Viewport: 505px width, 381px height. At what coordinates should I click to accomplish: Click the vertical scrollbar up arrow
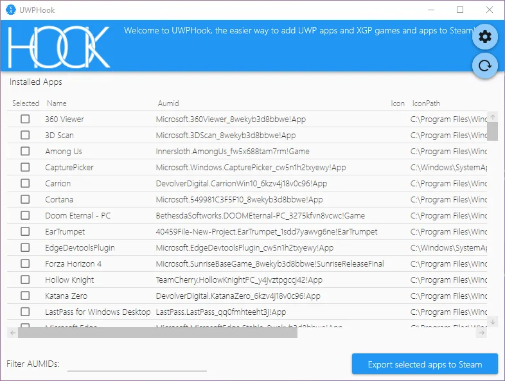tap(492, 117)
